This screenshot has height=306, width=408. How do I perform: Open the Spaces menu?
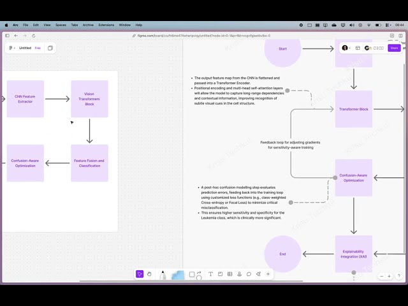tap(61, 25)
